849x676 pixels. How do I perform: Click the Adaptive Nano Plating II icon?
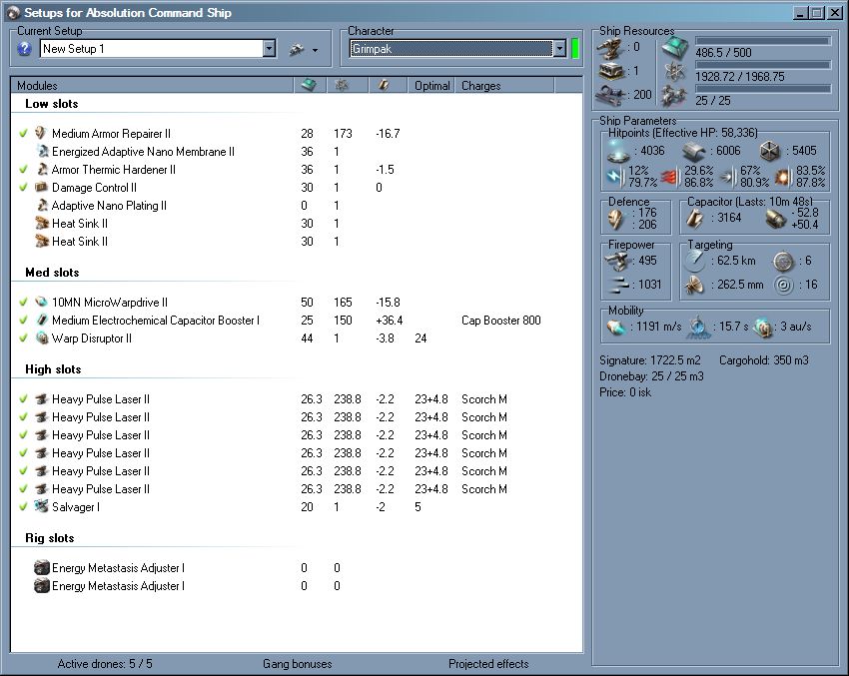tap(42, 205)
